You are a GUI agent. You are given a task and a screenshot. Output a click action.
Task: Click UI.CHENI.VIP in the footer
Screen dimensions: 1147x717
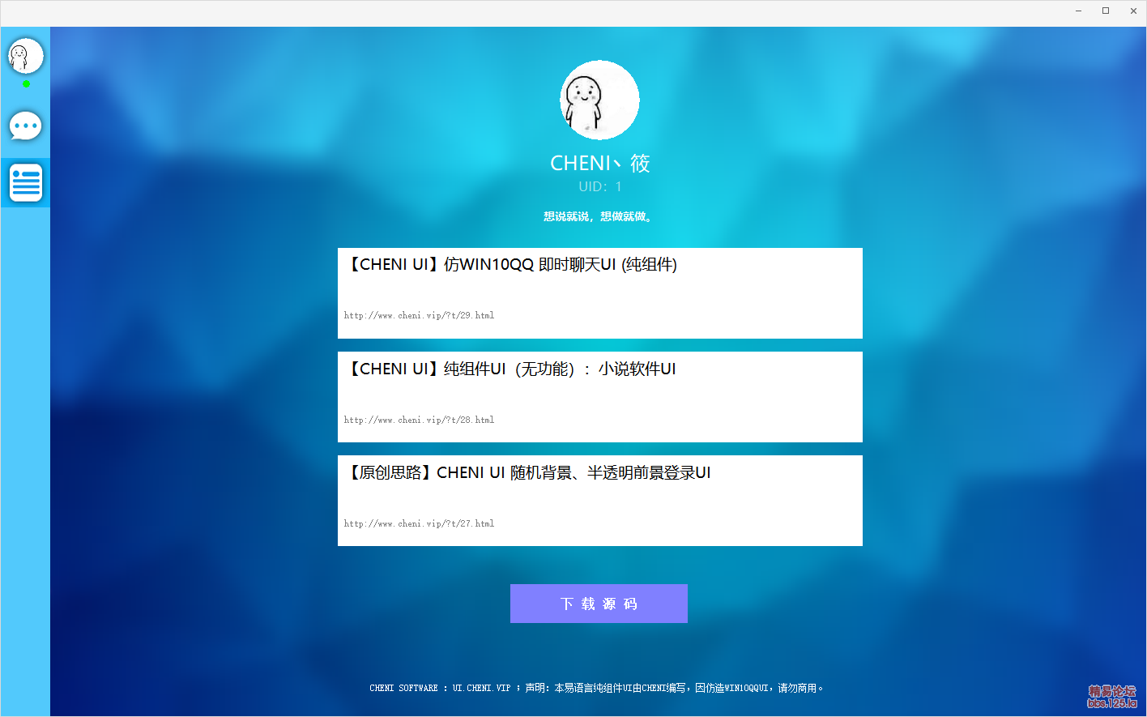[x=481, y=688]
